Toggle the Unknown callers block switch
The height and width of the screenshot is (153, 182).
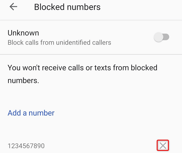click(162, 37)
